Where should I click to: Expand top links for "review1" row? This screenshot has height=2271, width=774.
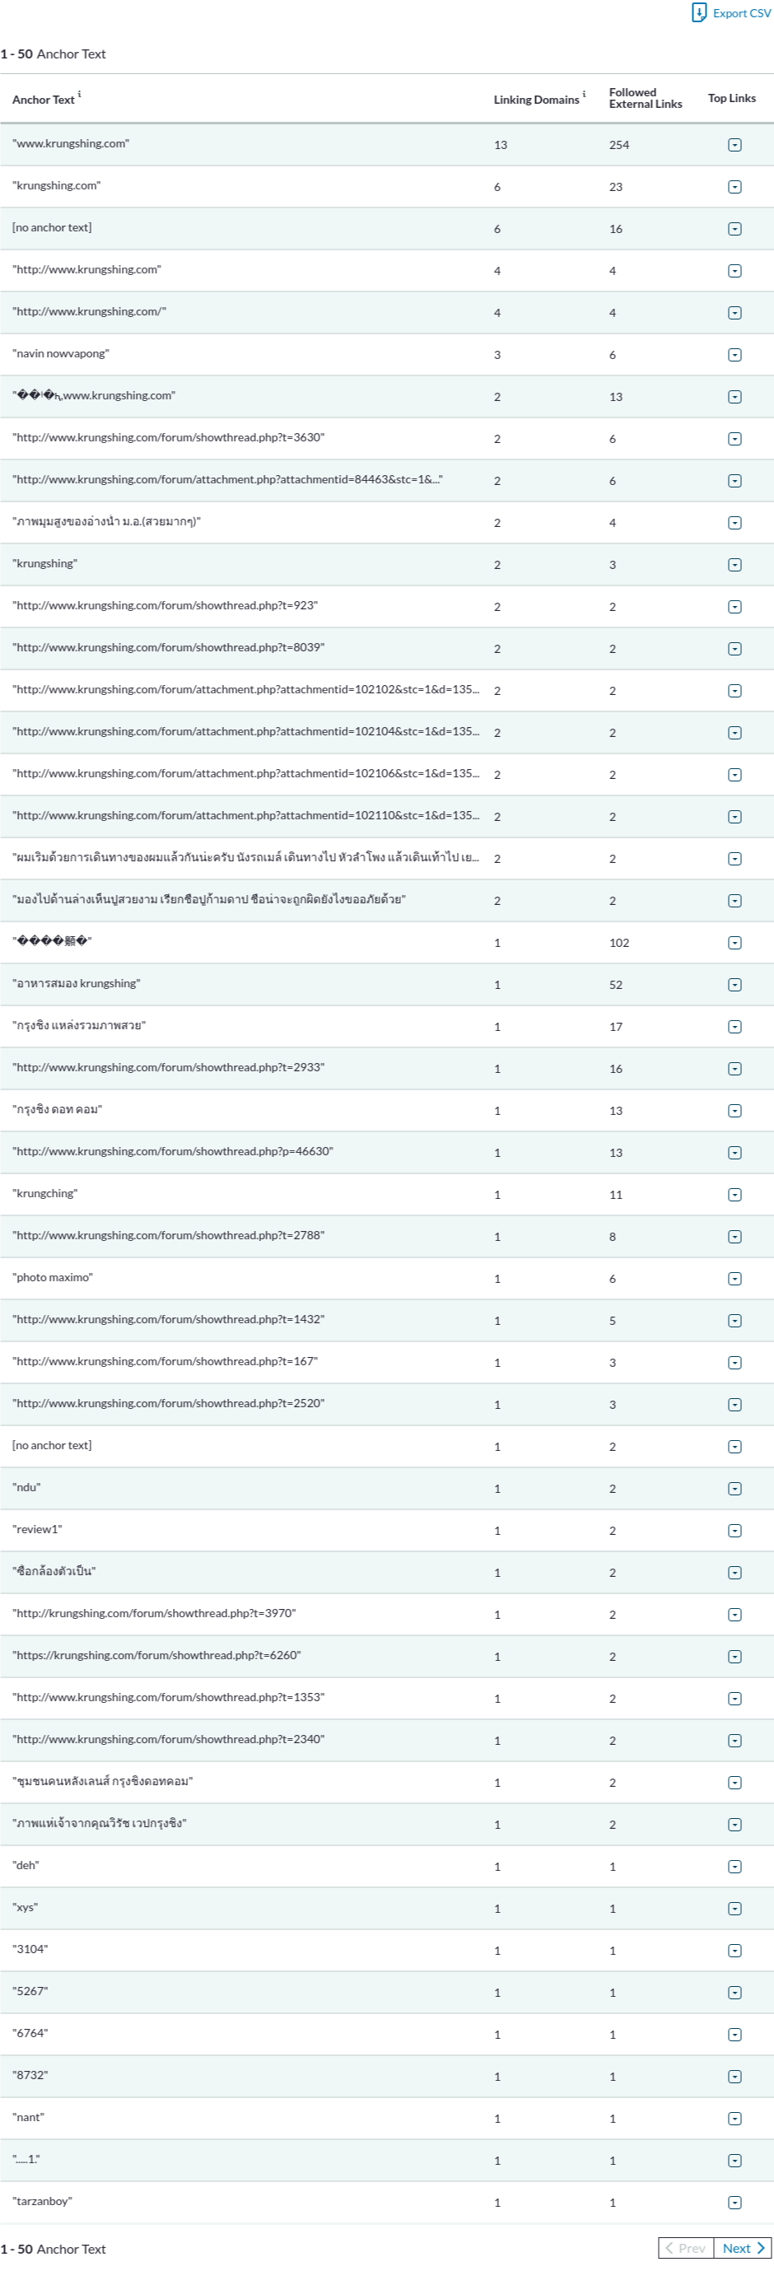coord(734,1531)
